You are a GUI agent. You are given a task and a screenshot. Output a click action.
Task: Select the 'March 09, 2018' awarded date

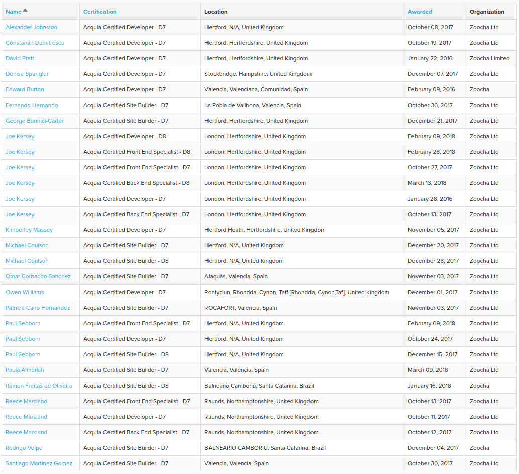(428, 369)
